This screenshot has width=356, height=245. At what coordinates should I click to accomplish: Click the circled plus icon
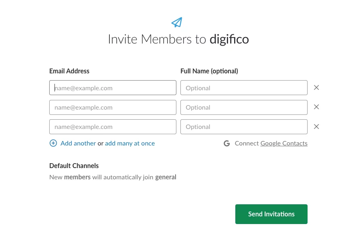53,143
